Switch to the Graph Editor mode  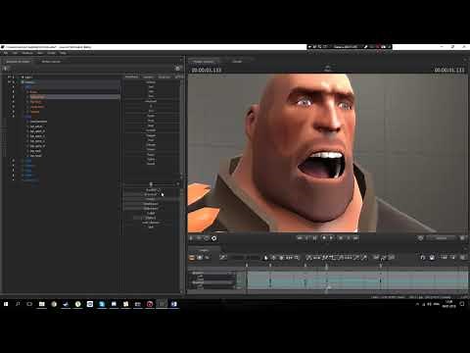tap(207, 258)
